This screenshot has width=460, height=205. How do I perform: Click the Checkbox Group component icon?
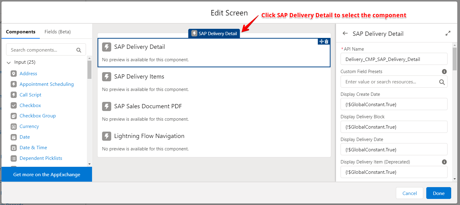click(14, 116)
